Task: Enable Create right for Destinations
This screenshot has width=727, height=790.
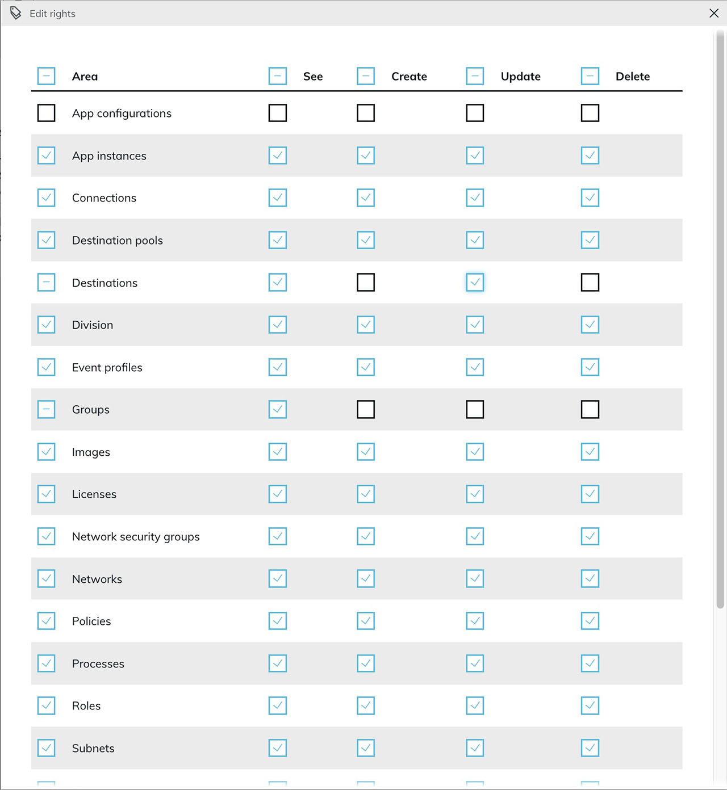Action: pyautogui.click(x=366, y=282)
